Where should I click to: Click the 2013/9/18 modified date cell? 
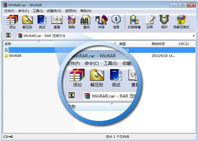(163, 55)
